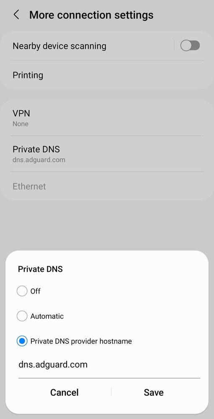Tap the Ethernet settings entry

click(107, 186)
